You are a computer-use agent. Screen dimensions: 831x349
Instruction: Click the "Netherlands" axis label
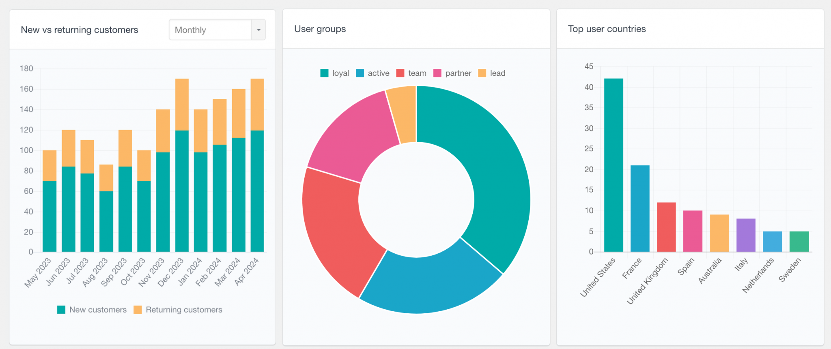[x=758, y=275]
